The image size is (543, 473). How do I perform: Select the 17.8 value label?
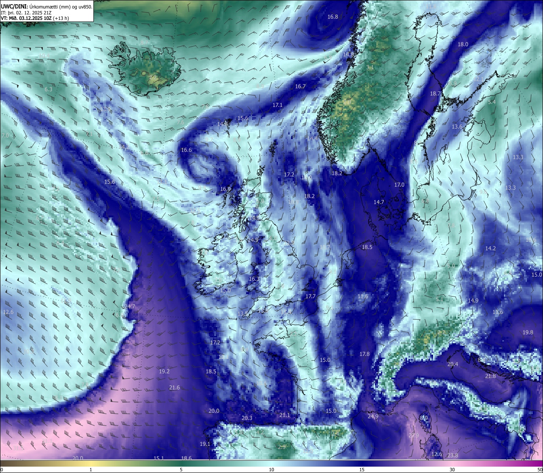tap(364, 354)
